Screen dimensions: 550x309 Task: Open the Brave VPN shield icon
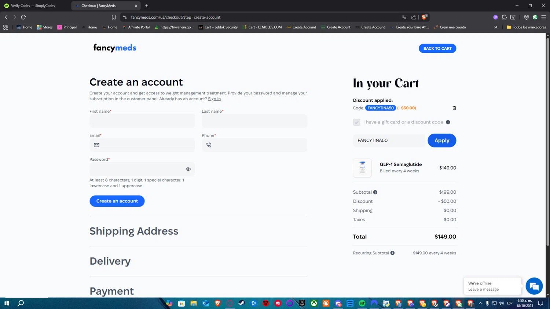(x=526, y=17)
